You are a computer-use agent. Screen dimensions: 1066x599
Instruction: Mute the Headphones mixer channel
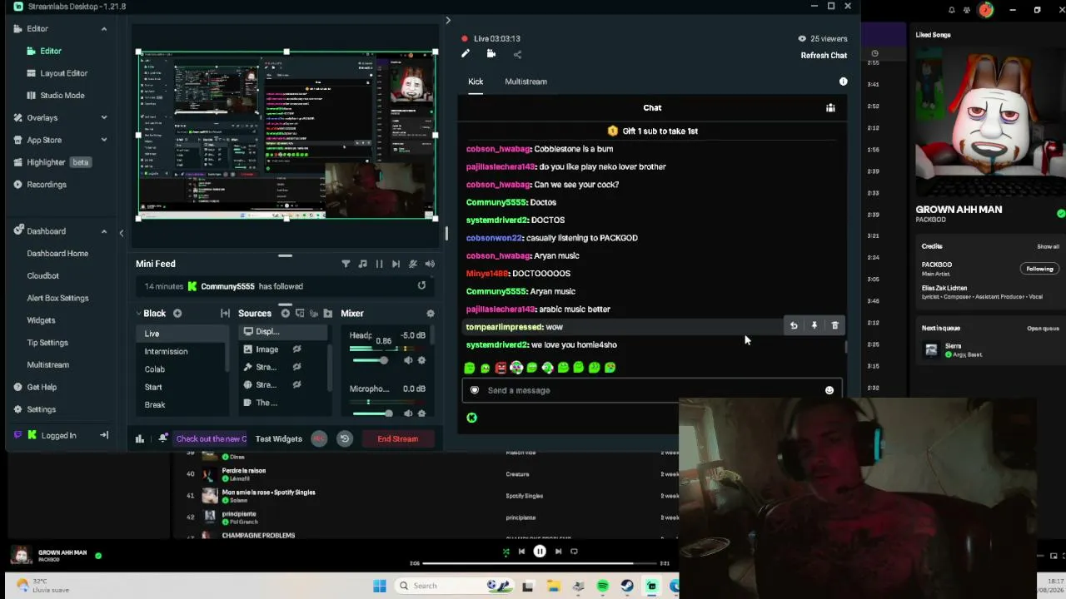[408, 360]
